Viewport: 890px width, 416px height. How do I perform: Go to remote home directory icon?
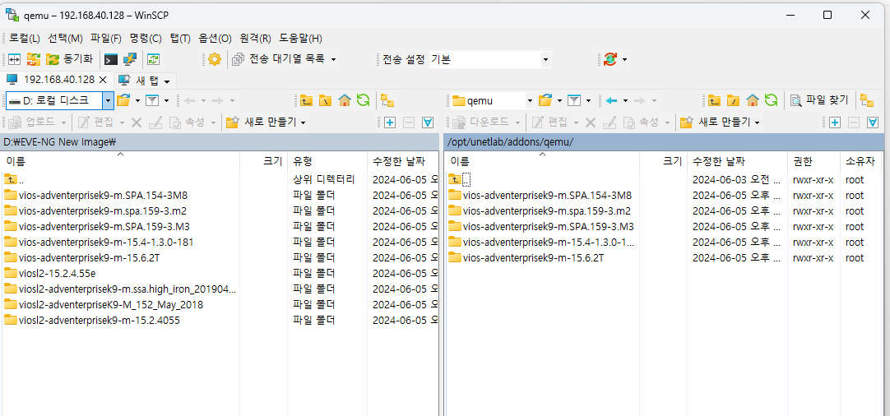[752, 101]
